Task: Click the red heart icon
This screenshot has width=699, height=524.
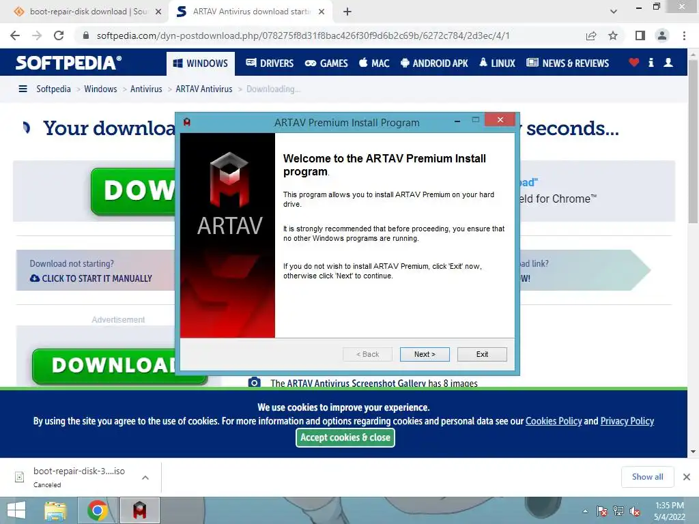Action: pos(634,63)
